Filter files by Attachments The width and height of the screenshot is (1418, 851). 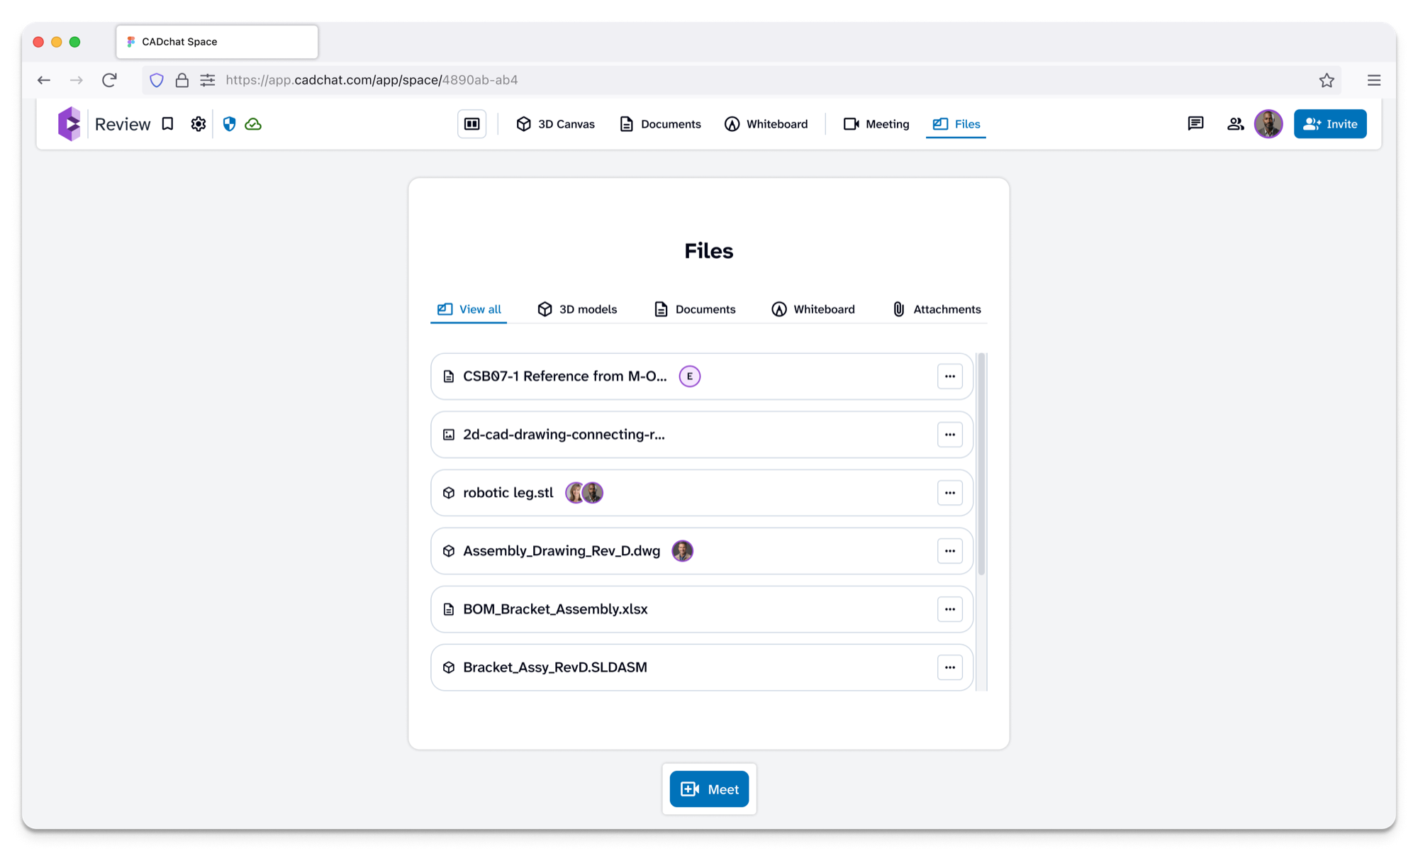(936, 309)
